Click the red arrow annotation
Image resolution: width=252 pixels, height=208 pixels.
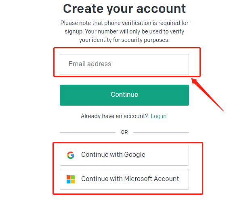pos(208,94)
